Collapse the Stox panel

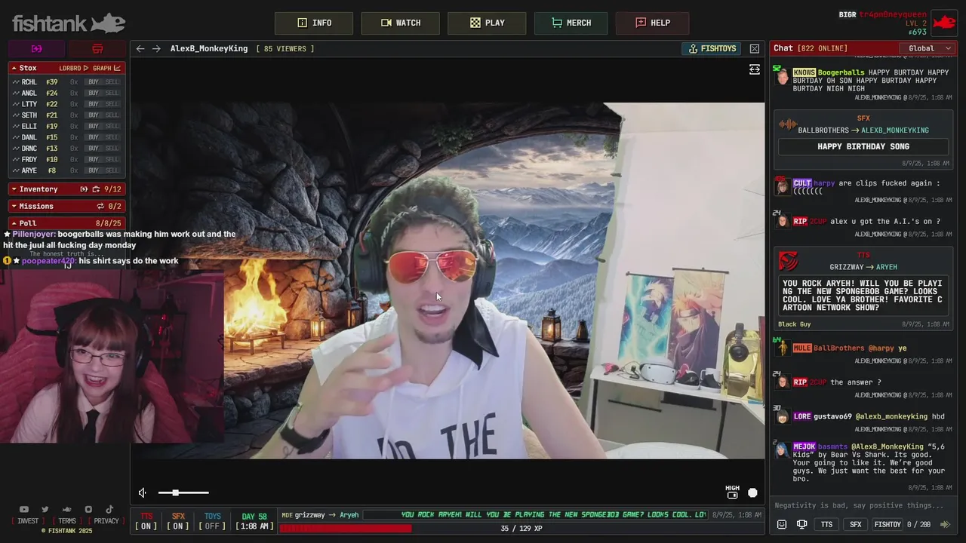14,68
